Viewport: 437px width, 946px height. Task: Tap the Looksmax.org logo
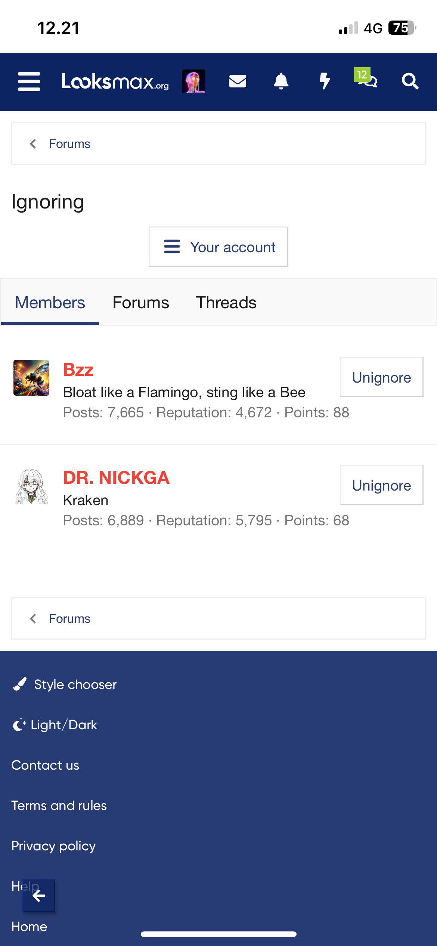pos(115,81)
